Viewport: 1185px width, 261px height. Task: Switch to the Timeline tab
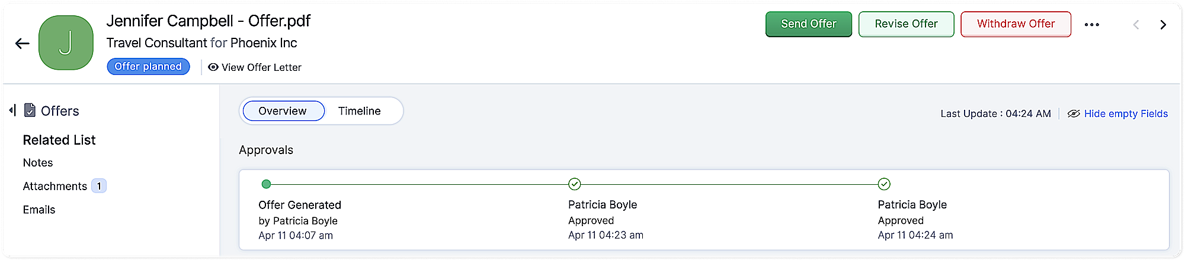point(359,111)
